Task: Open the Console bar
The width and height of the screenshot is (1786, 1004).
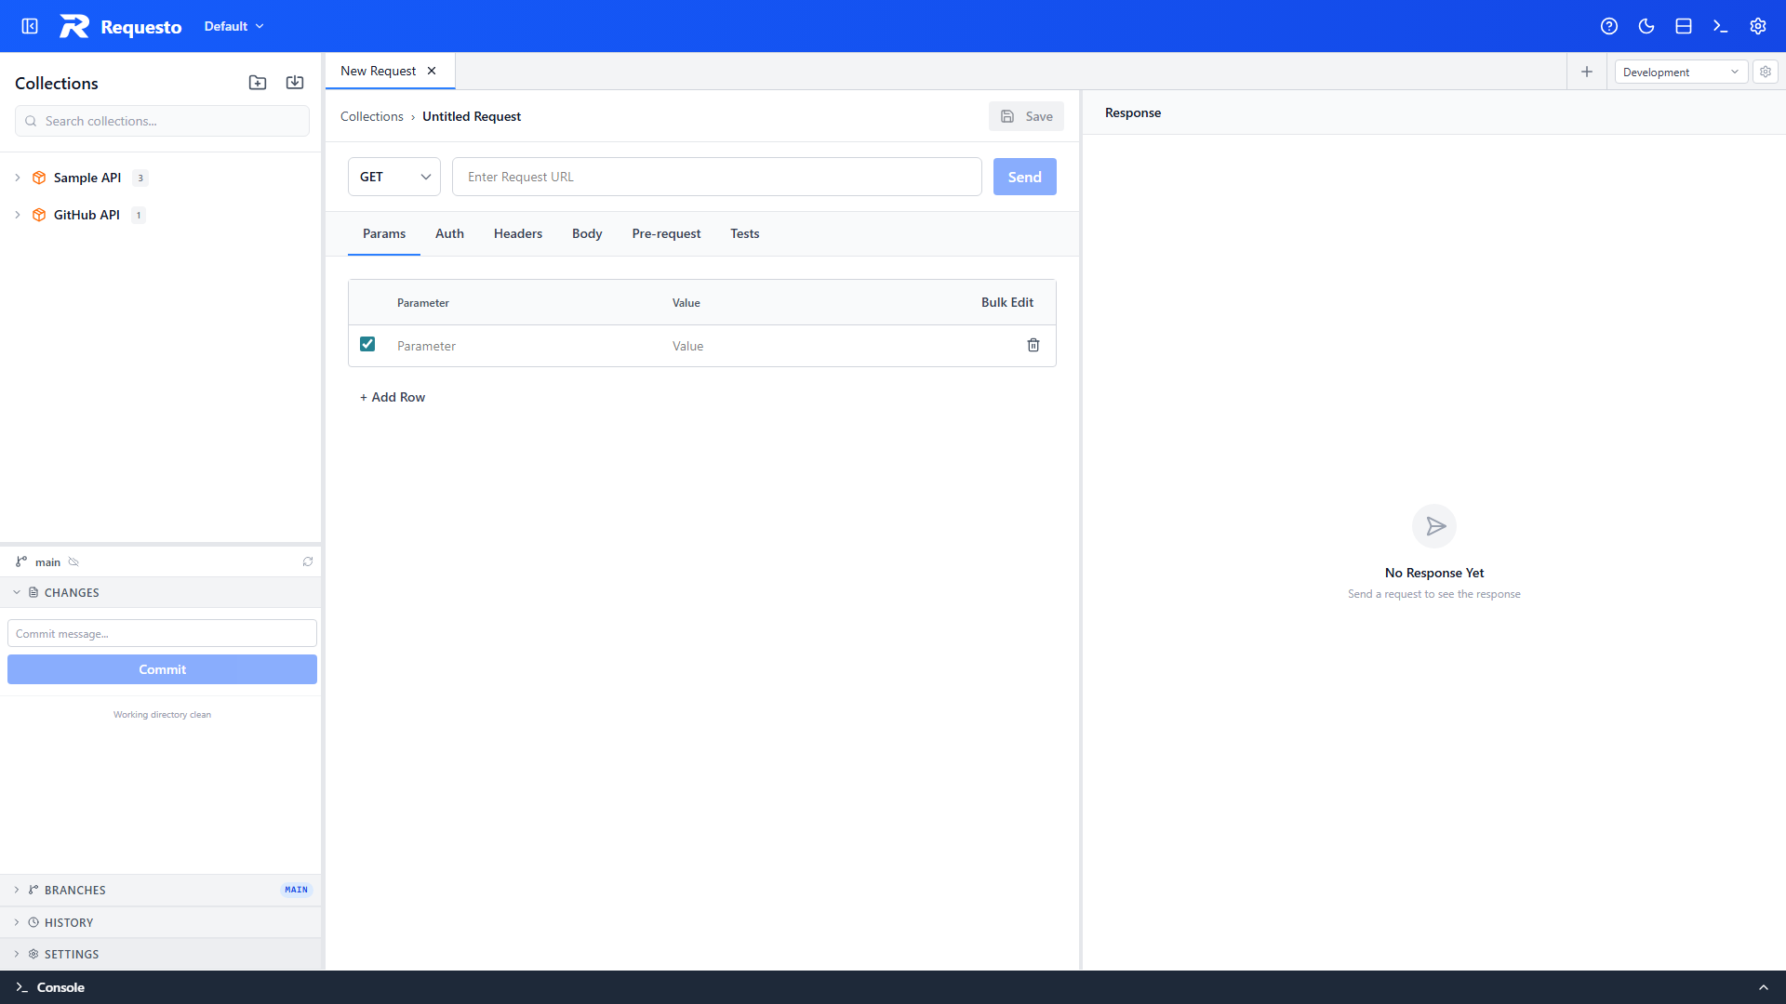Action: pos(893,987)
